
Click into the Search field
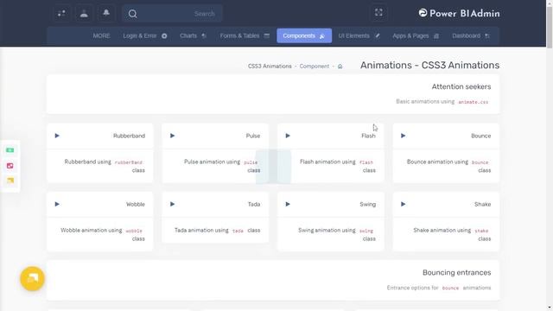pyautogui.click(x=172, y=14)
